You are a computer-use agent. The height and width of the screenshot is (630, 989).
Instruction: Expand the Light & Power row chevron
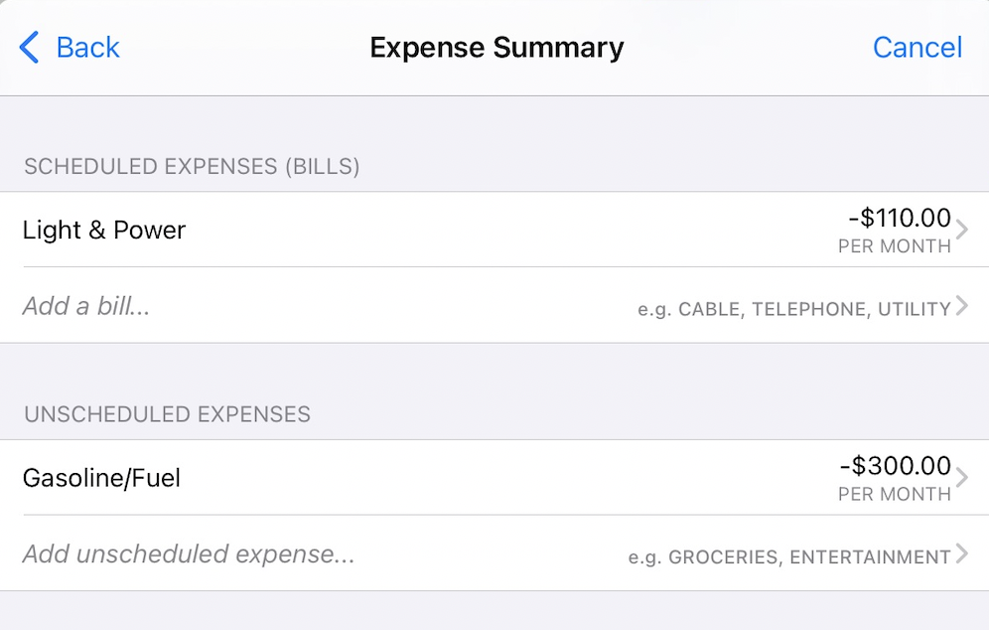point(961,230)
